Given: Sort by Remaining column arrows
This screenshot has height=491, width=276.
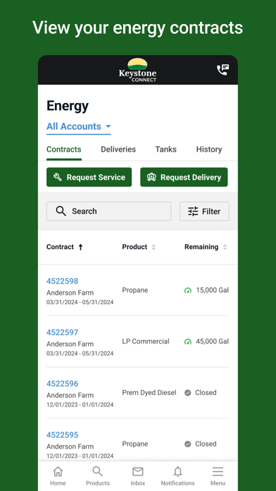Looking at the screenshot, I should [225, 247].
